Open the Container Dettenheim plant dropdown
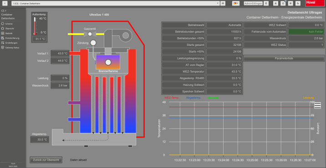326x168 pixels. [116, 3]
